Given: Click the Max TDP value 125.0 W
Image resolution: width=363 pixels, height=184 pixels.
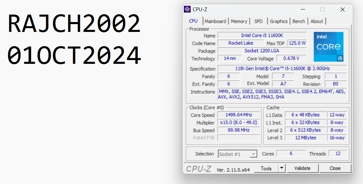Looking at the screenshot, I should pyautogui.click(x=297, y=43).
